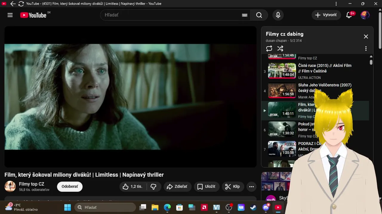This screenshot has height=214, width=382.
Task: Open browser three-dot menu in title bar
Action: coord(336,4)
